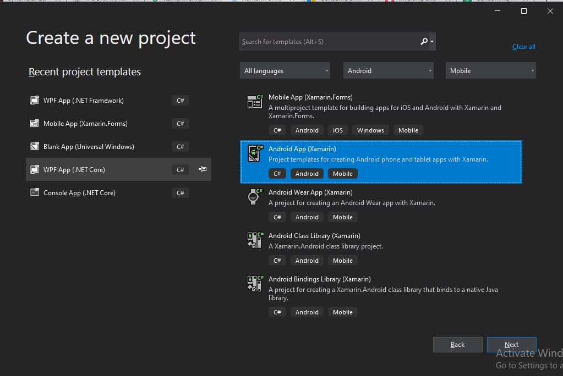The height and width of the screenshot is (376, 563).
Task: Close the Create a new project dialog
Action: [550, 11]
